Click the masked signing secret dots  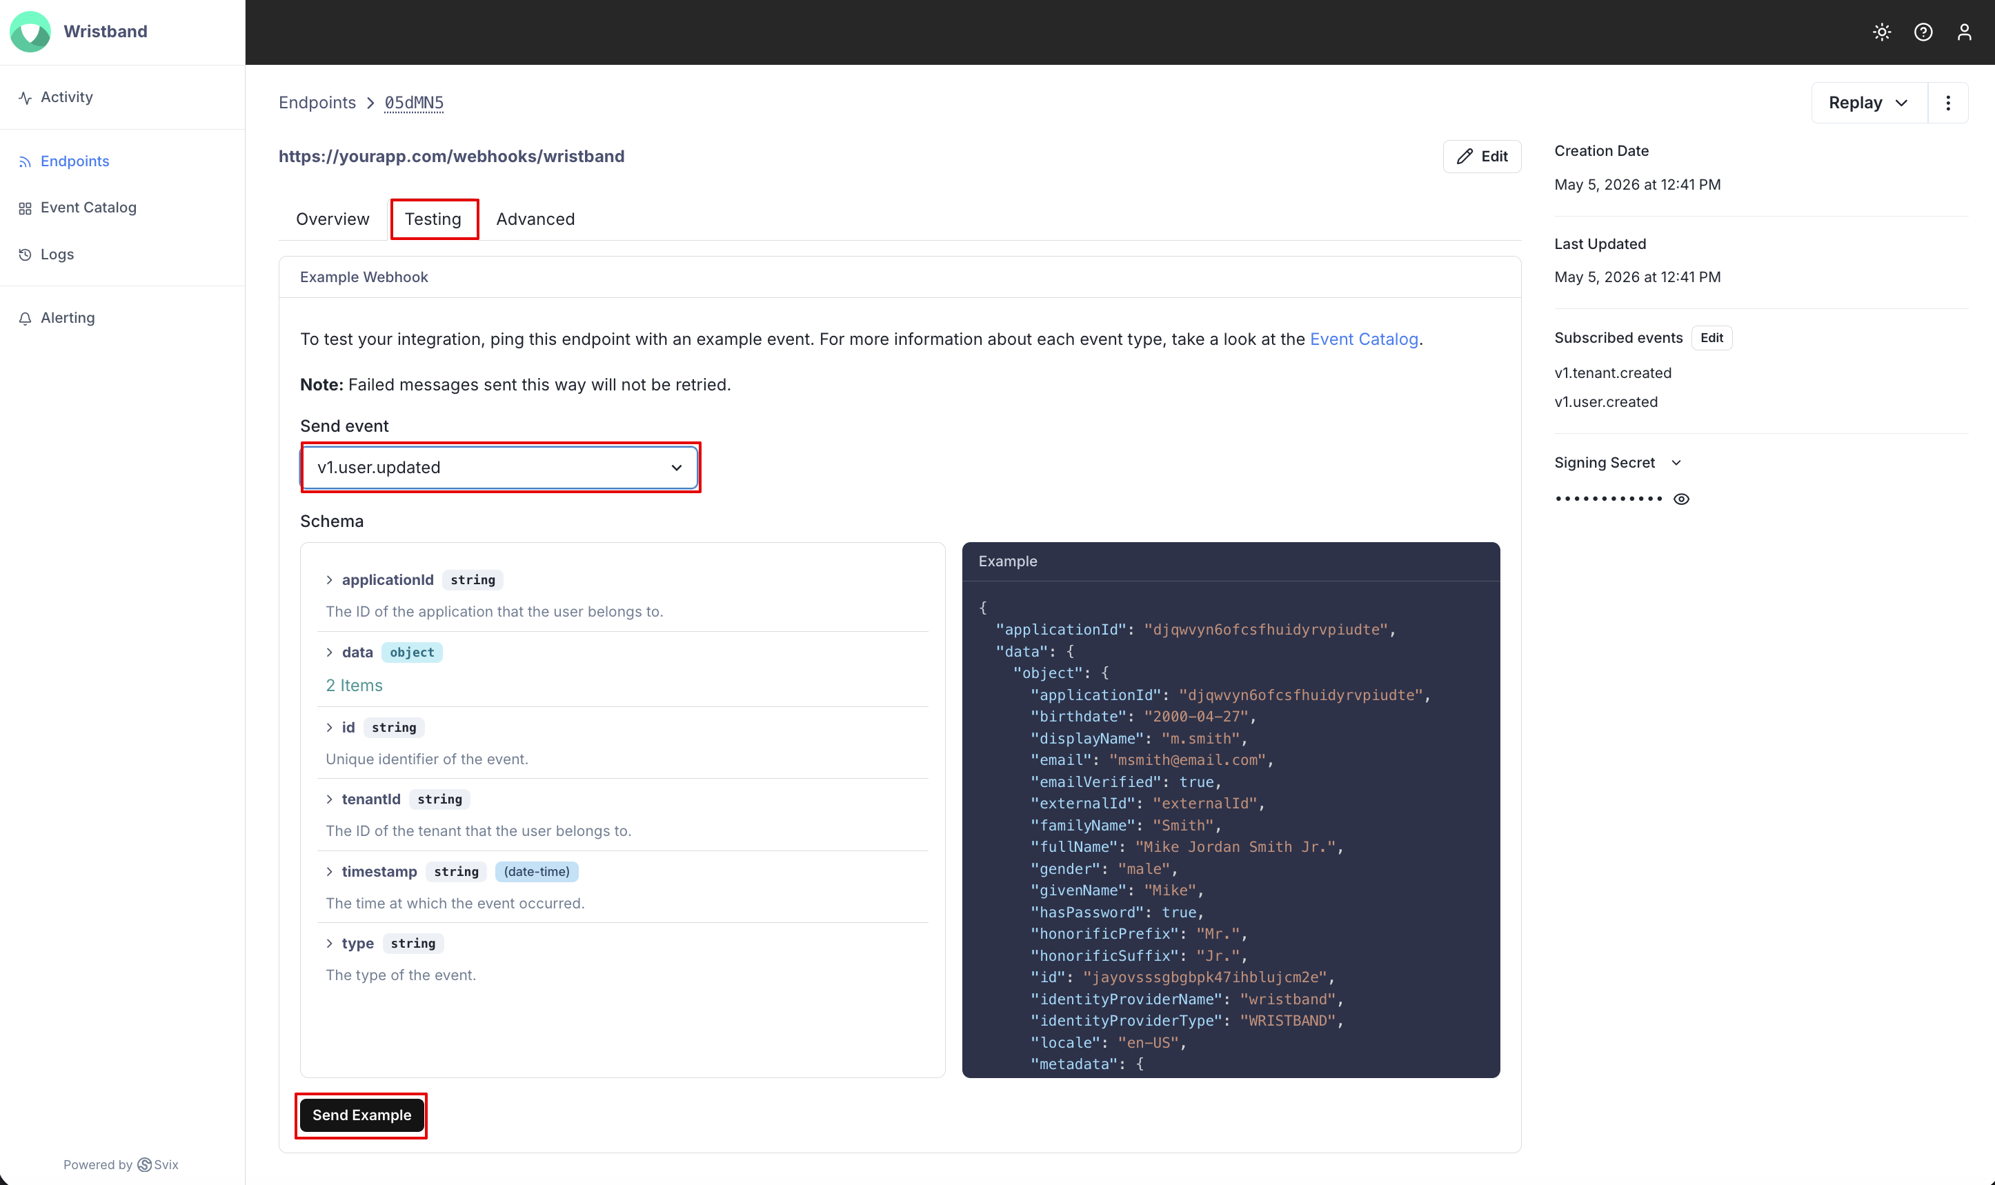1609,499
